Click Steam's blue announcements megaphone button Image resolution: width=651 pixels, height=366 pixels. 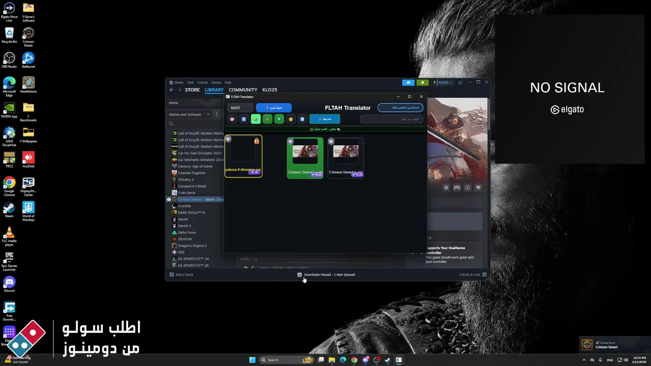pos(408,82)
